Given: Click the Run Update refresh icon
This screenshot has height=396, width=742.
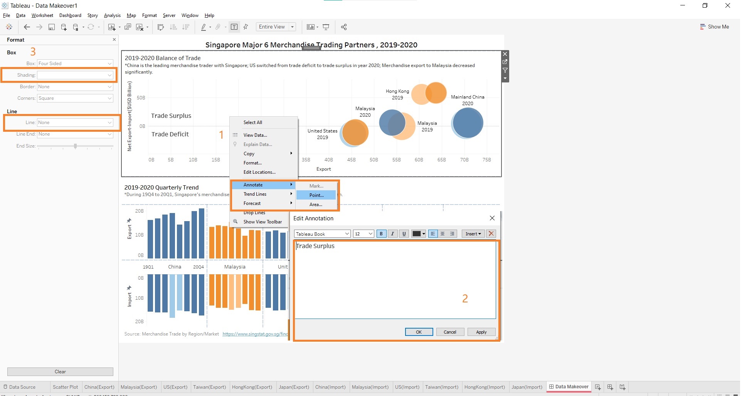Looking at the screenshot, I should pyautogui.click(x=91, y=27).
